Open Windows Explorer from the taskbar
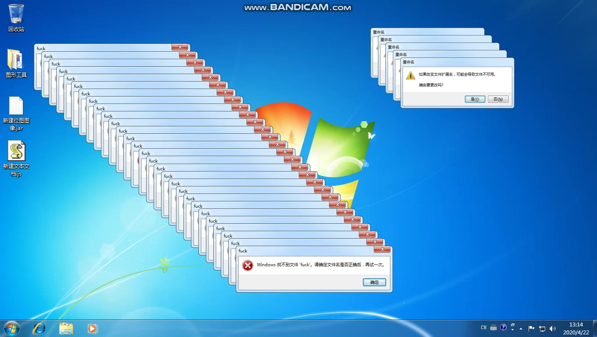Image resolution: width=597 pixels, height=337 pixels. [66, 328]
